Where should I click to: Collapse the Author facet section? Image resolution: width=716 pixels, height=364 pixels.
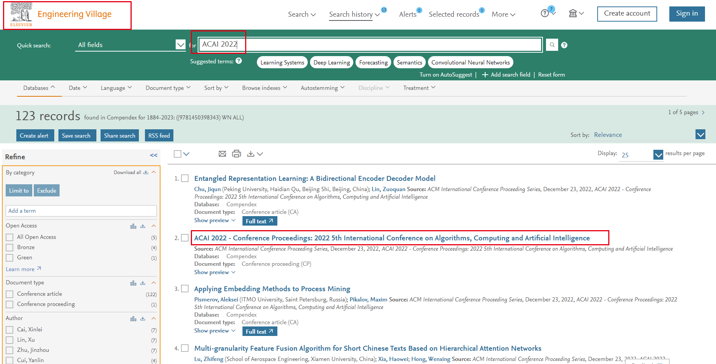(x=154, y=318)
